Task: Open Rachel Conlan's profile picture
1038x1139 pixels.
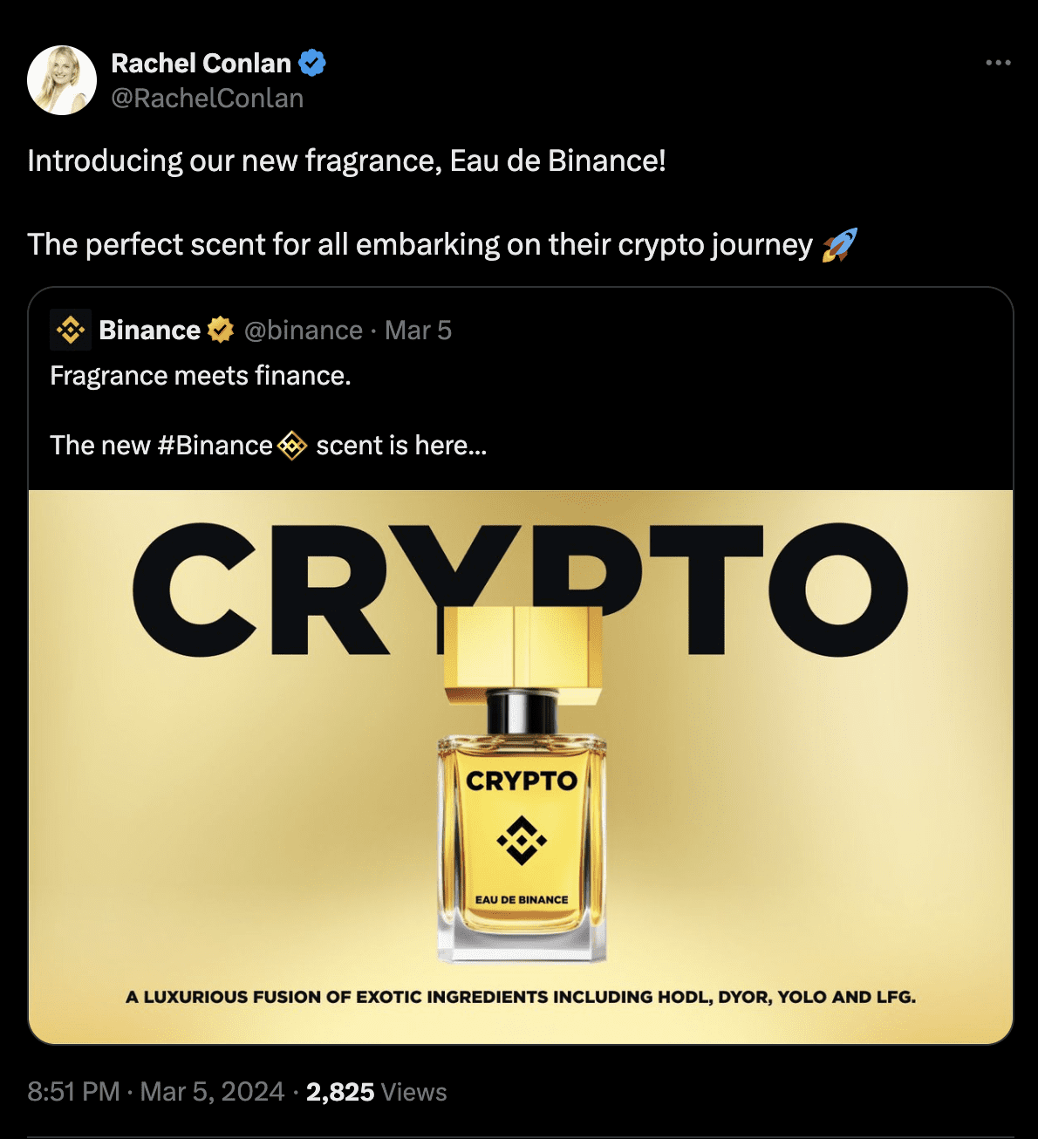Action: pyautogui.click(x=62, y=79)
